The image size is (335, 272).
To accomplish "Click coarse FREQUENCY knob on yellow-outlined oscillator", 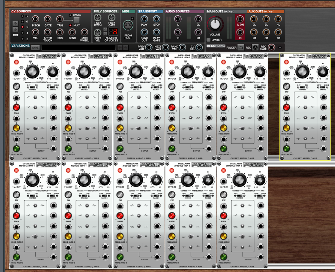I will (302, 71).
